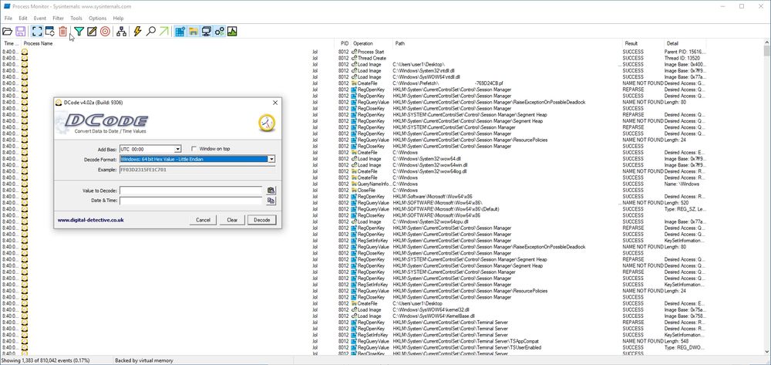Open the Event menu
This screenshot has height=365, width=771.
coord(40,19)
